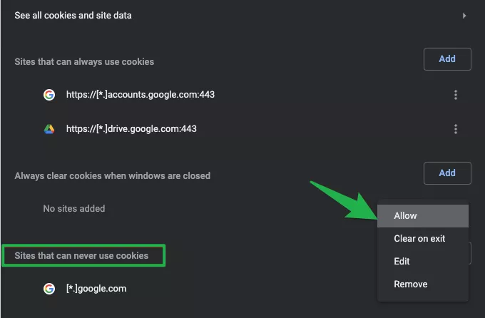The height and width of the screenshot is (318, 485).
Task: Select Remove from the context menu
Action: click(x=423, y=284)
